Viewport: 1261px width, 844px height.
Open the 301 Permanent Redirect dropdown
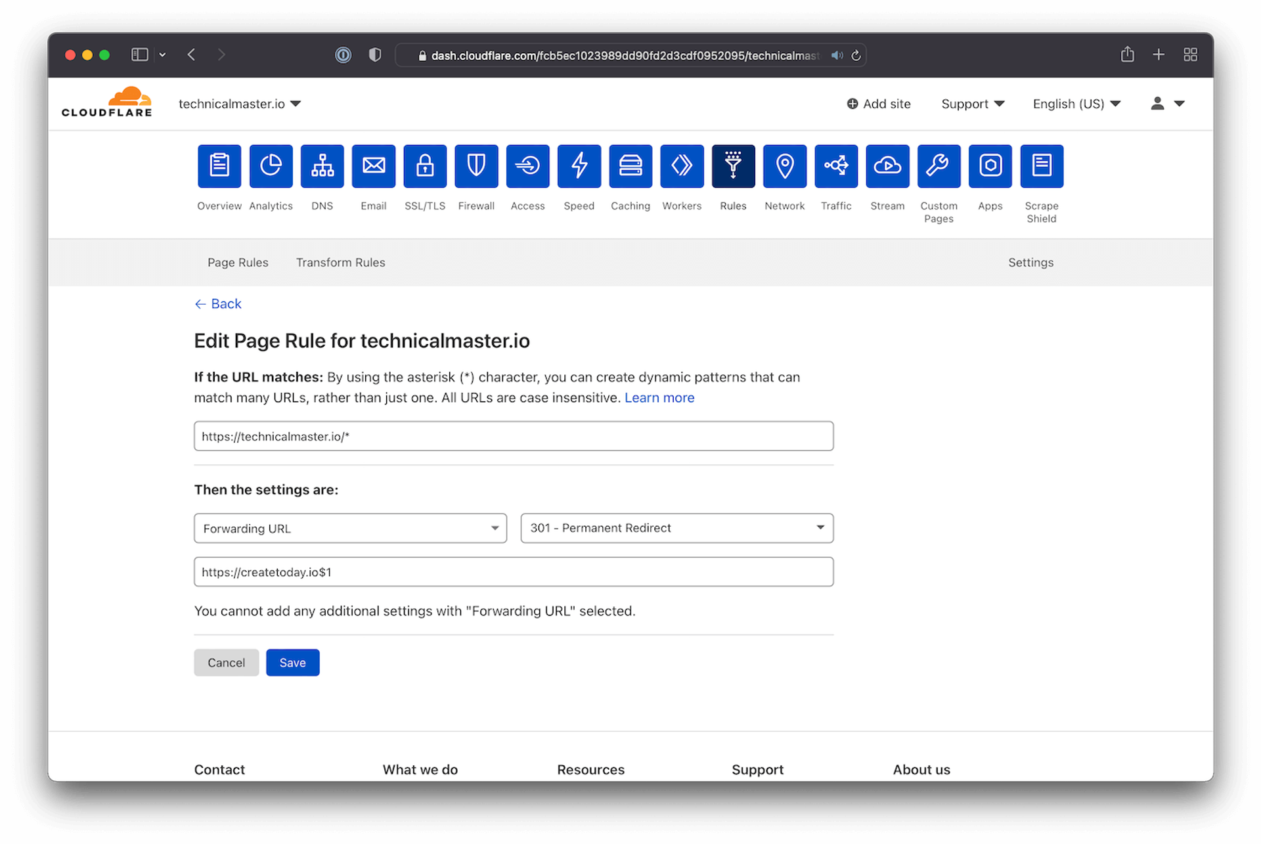(x=676, y=528)
